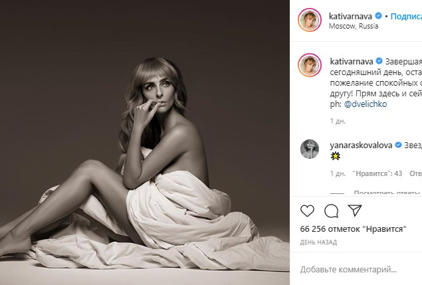This screenshot has height=285, width=422.
Task: Click the main post photo
Action: click(145, 142)
